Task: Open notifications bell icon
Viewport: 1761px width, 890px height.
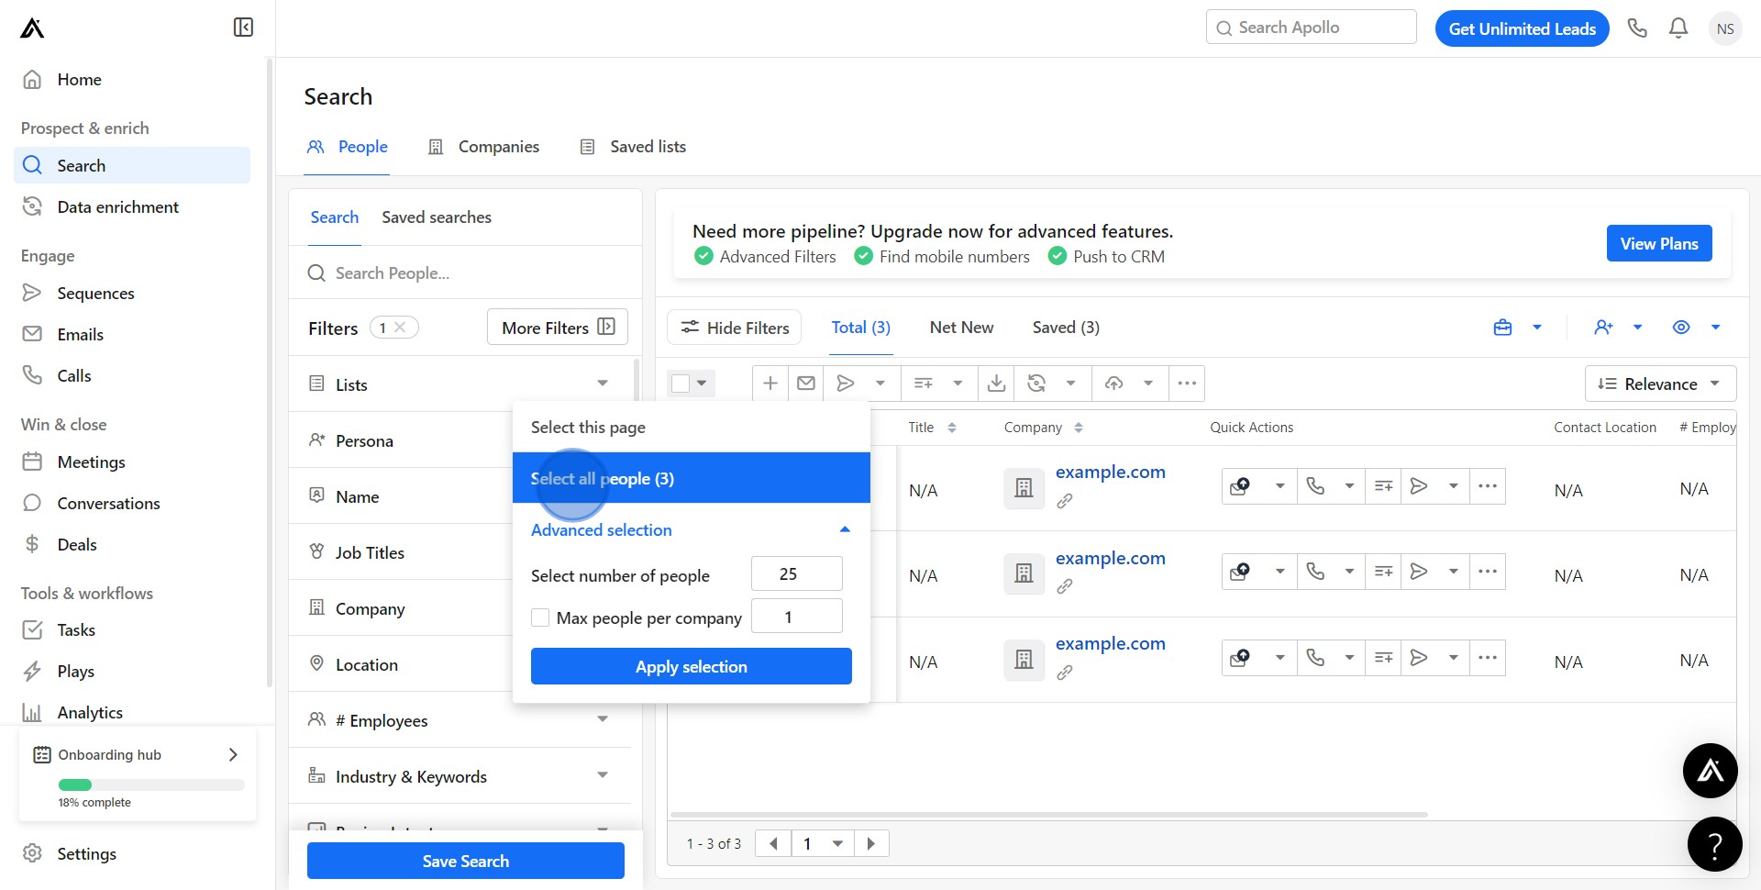Action: pos(1678,28)
